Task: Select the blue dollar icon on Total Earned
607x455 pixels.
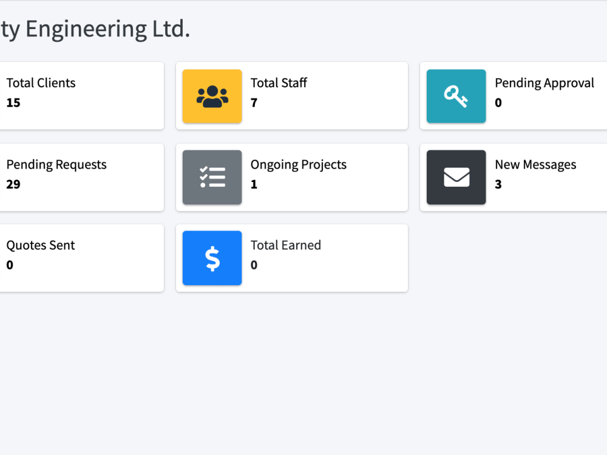Action: click(x=212, y=258)
